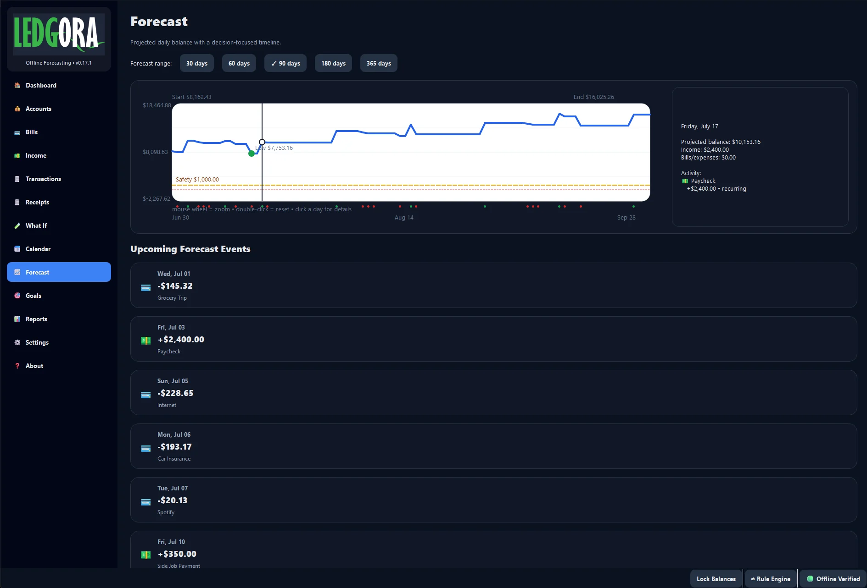The height and width of the screenshot is (588, 867).
Task: Click the Forecast chart icon in sidebar
Action: (17, 272)
